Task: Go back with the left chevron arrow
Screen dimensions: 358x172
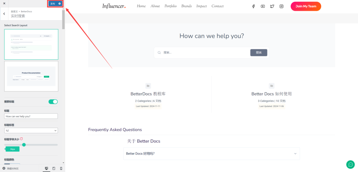Action: 4,14
